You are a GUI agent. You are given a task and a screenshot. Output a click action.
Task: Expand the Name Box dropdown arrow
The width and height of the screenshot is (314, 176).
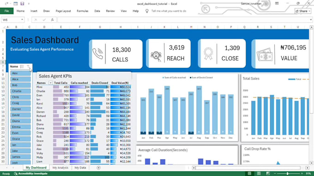22,19
